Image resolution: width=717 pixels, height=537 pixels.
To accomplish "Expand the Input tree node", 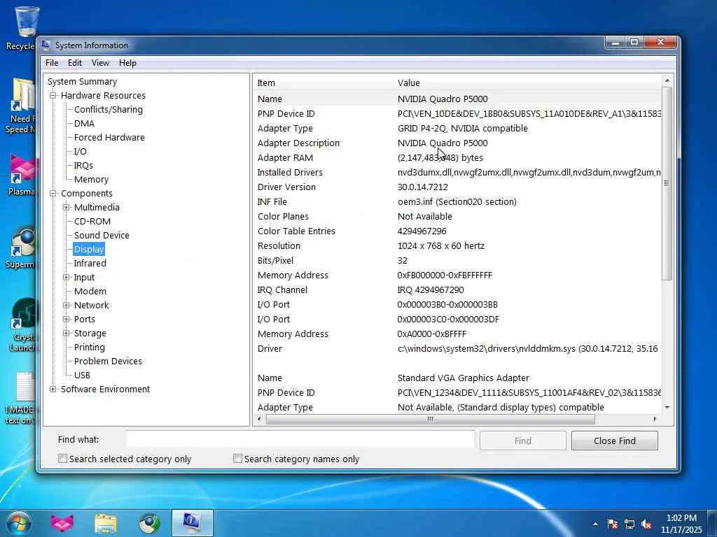I will tap(67, 277).
